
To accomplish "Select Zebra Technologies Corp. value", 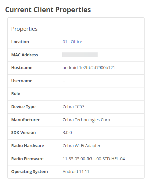I will point(87,120).
